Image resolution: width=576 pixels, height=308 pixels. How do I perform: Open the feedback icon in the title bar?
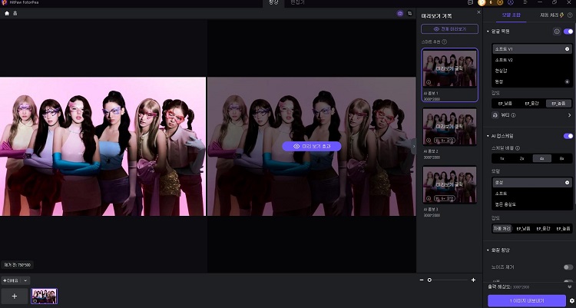tap(470, 2)
